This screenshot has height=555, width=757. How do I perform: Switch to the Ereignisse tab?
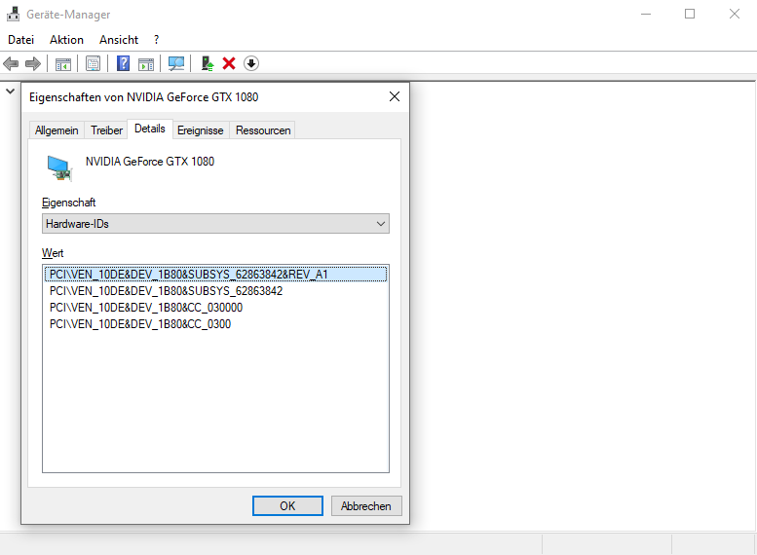(x=201, y=130)
